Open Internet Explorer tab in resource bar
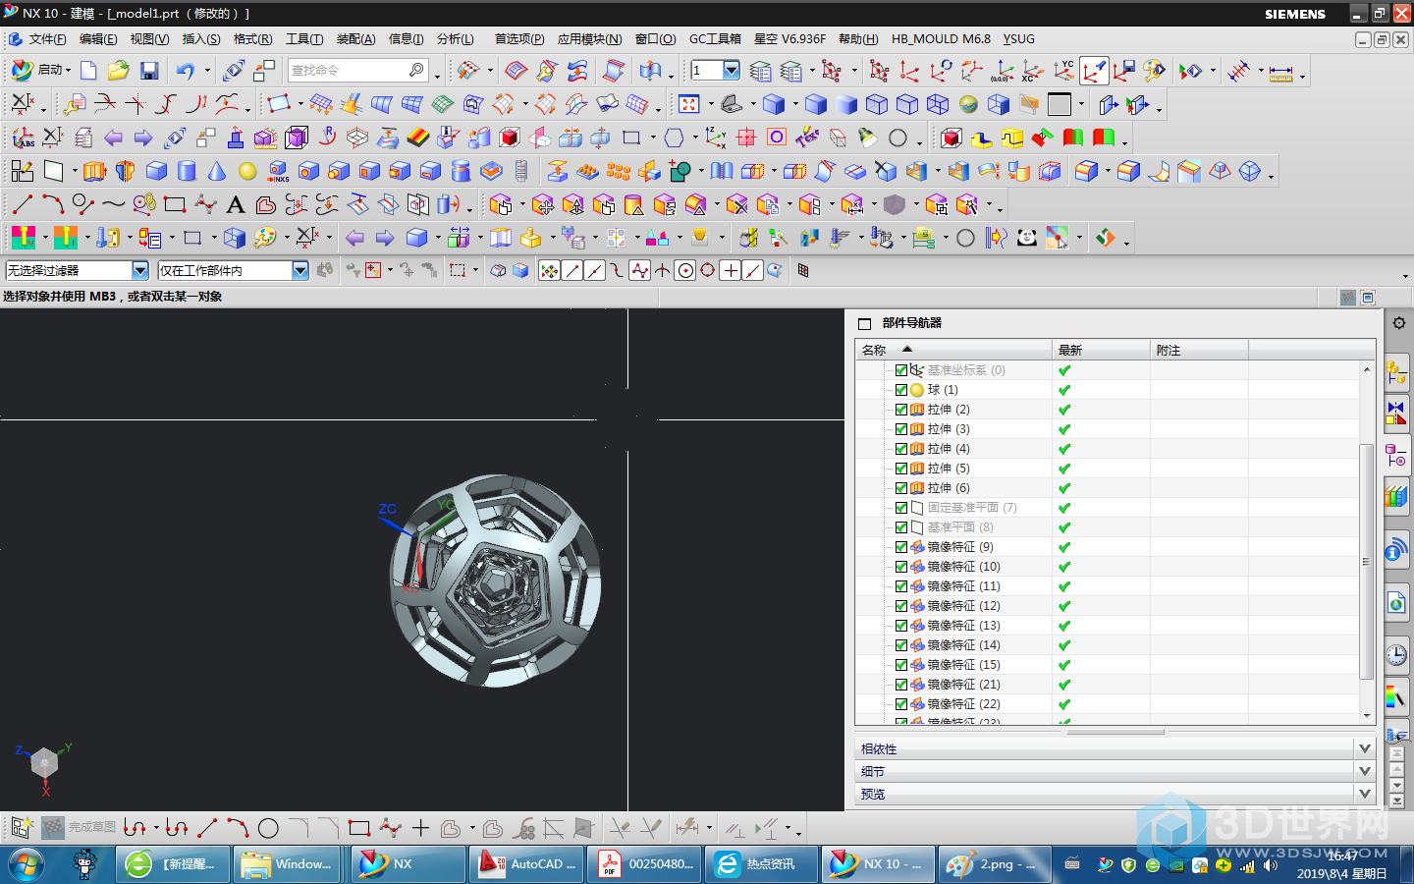 coord(1396,602)
